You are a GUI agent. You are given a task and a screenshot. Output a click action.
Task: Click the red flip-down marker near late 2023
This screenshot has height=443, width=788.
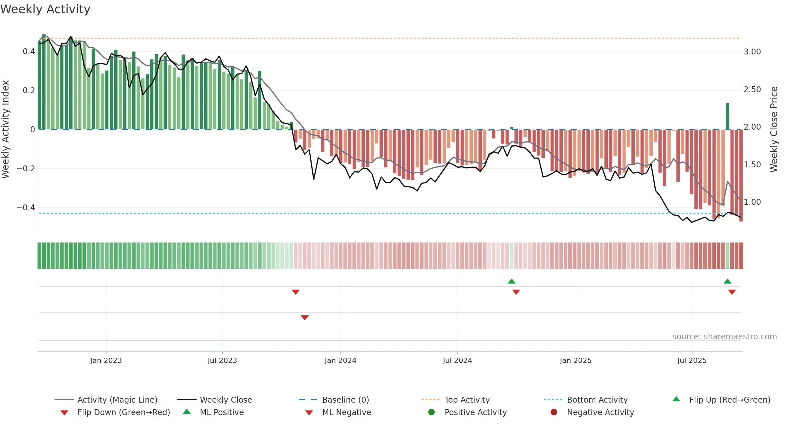coord(296,292)
